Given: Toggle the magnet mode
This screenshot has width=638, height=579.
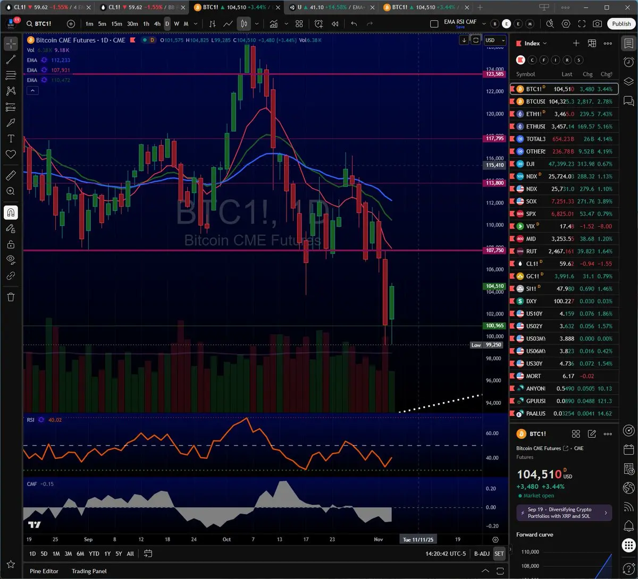Looking at the screenshot, I should pos(11,212).
